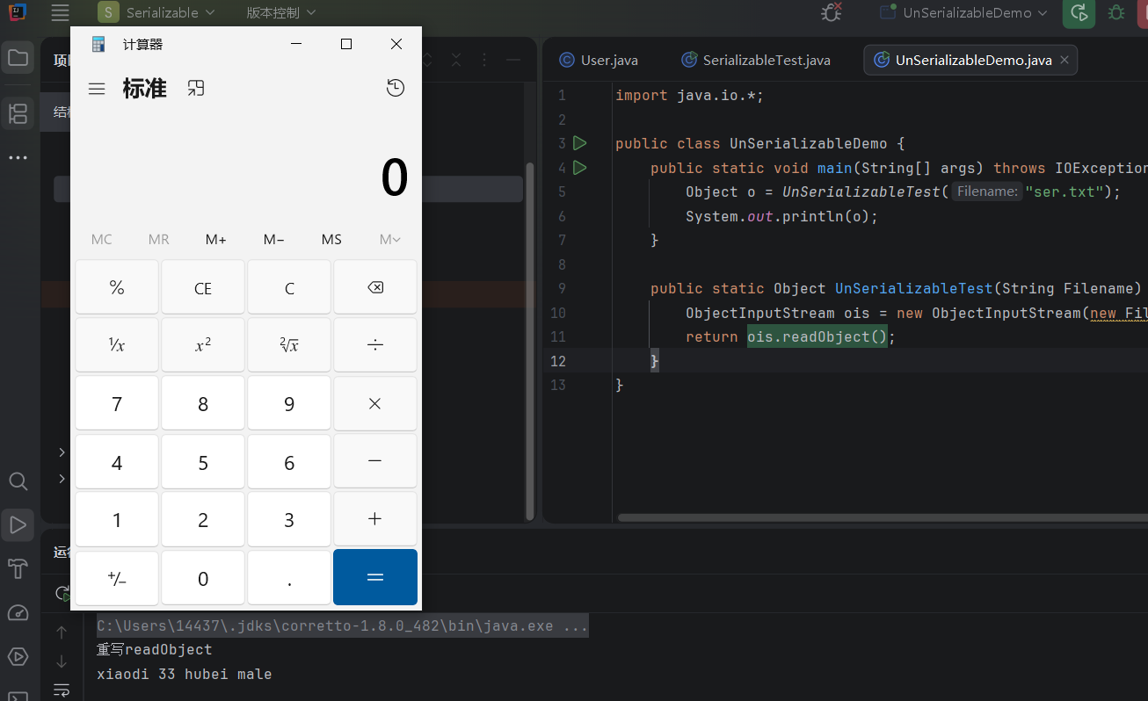Click the down arrow in Run panel
This screenshot has width=1148, height=701.
(x=62, y=661)
